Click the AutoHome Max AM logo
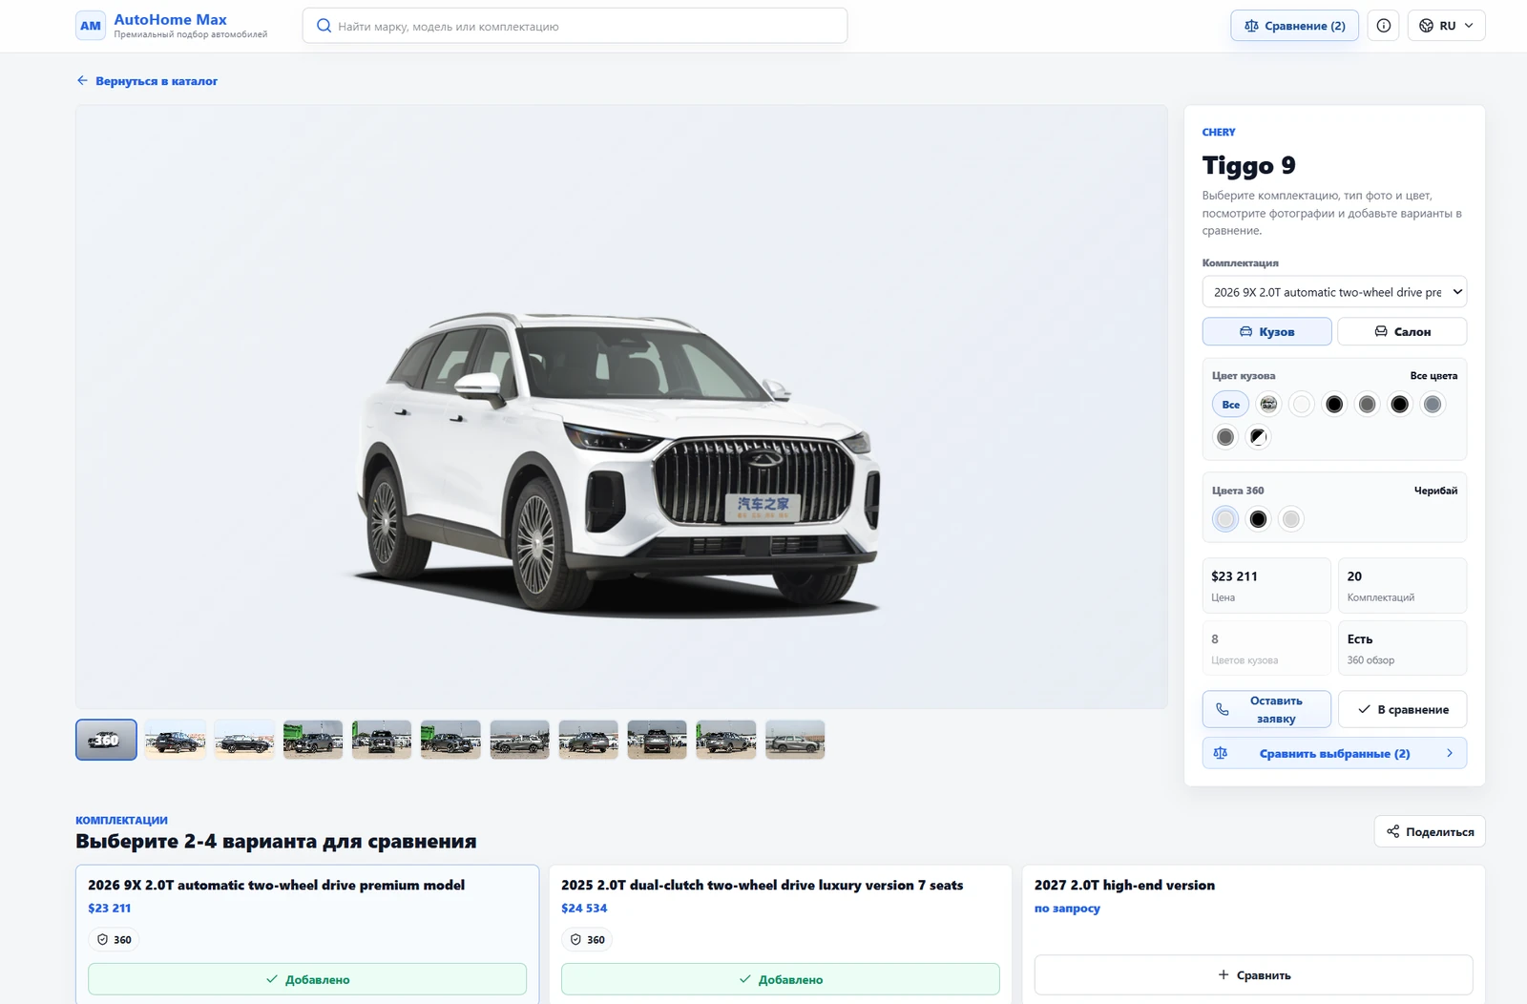The width and height of the screenshot is (1527, 1004). [x=91, y=26]
